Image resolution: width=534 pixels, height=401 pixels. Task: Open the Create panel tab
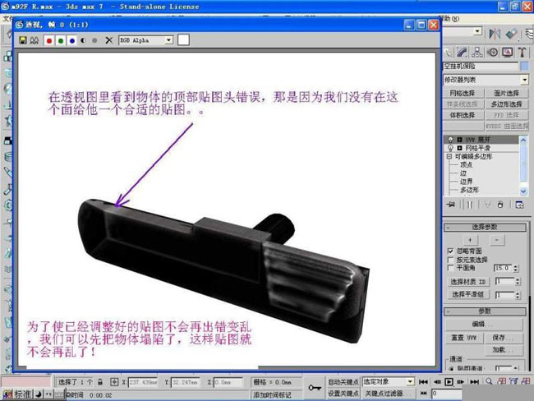coord(449,52)
